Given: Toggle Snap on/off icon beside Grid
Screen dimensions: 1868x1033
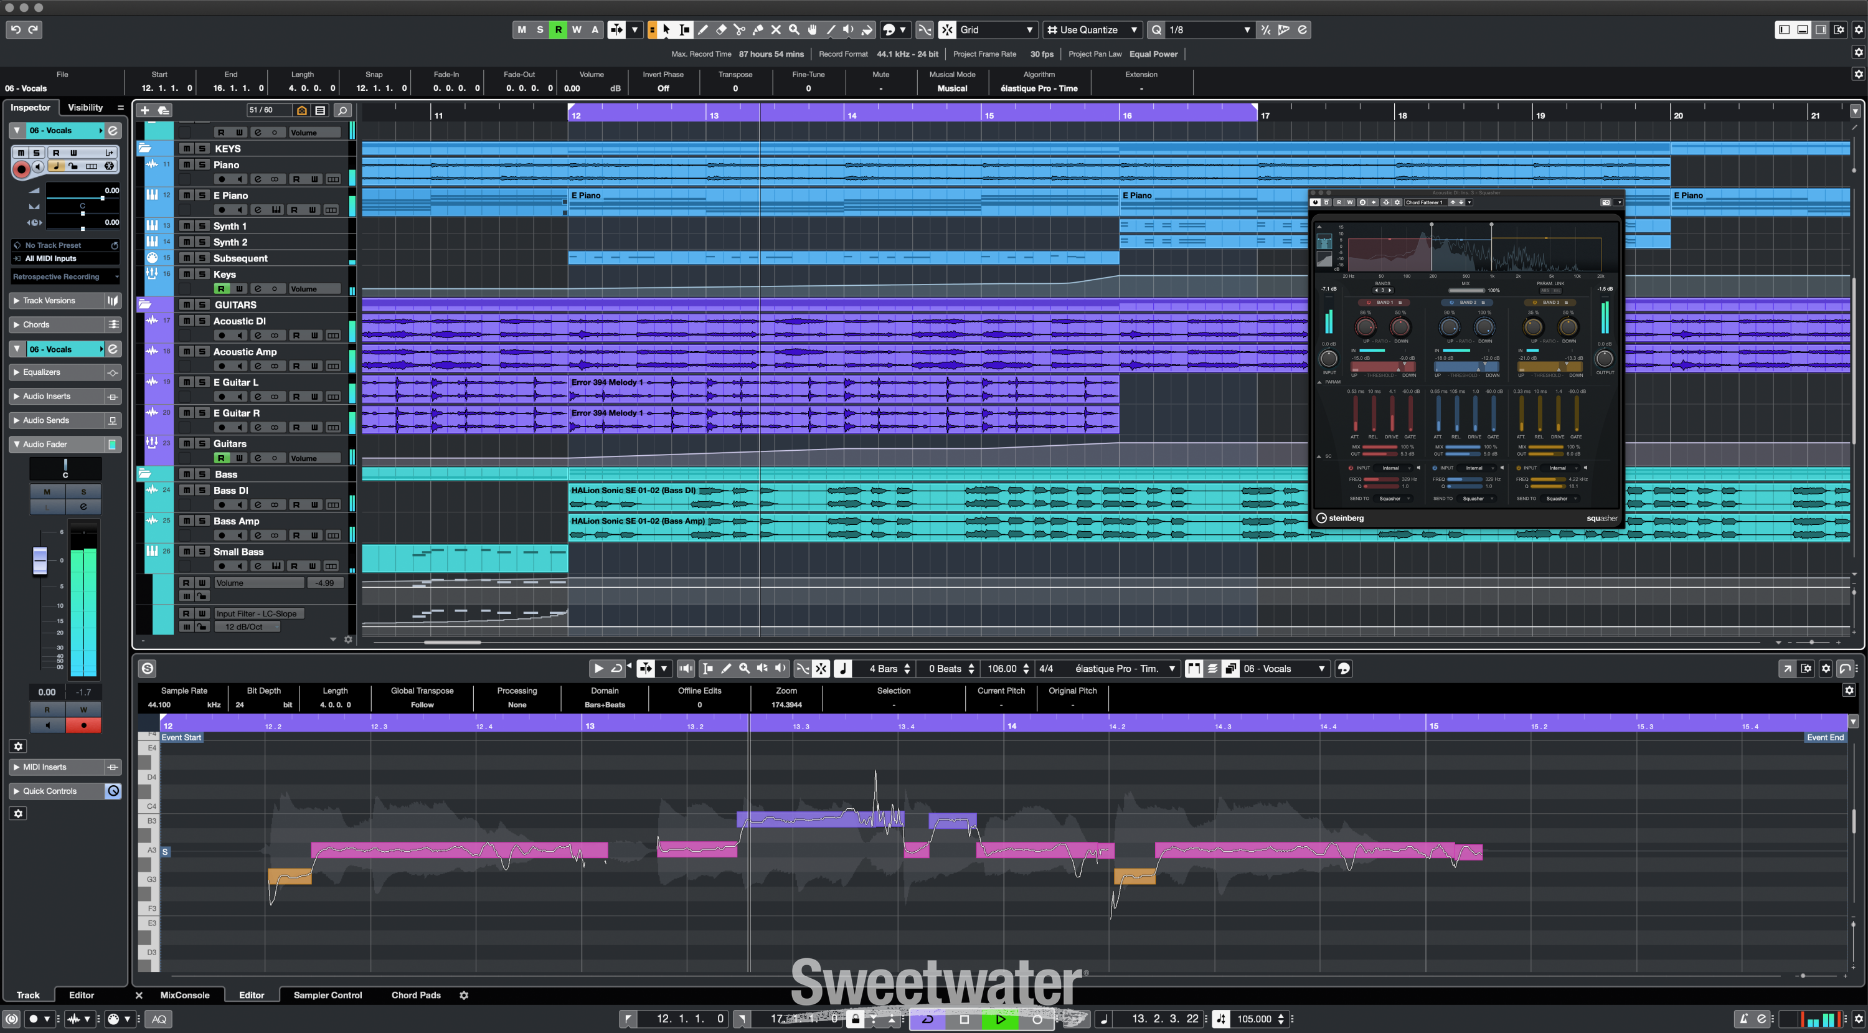Looking at the screenshot, I should [947, 30].
